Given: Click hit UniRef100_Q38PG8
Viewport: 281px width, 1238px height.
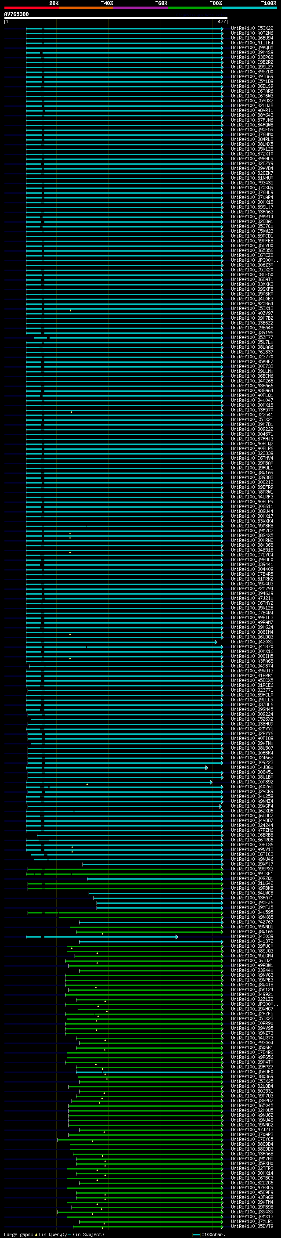Looking at the screenshot, I should pos(252,57).
